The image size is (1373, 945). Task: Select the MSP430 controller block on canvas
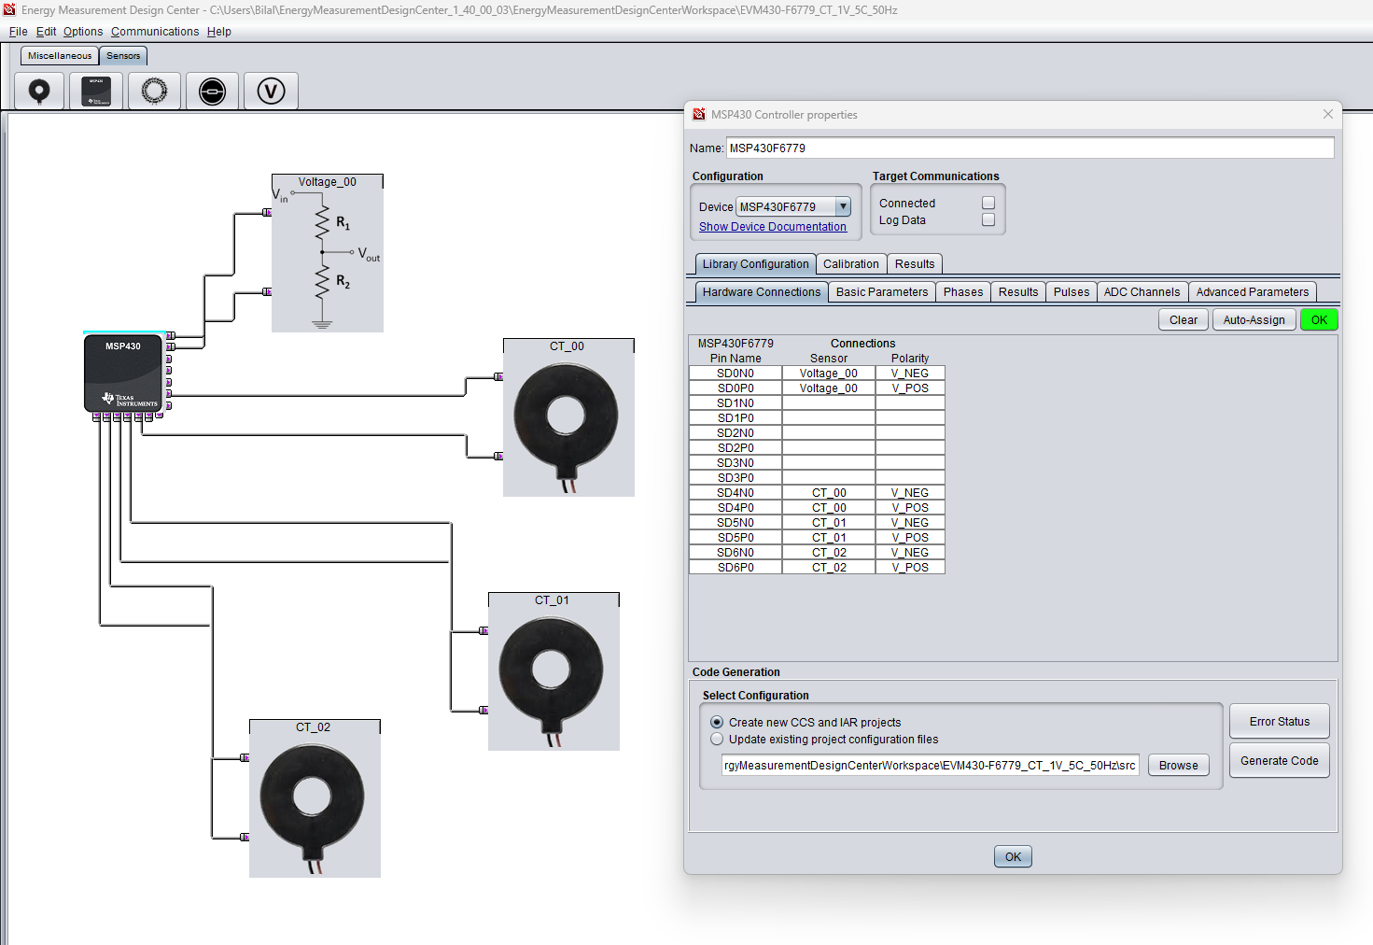point(124,373)
